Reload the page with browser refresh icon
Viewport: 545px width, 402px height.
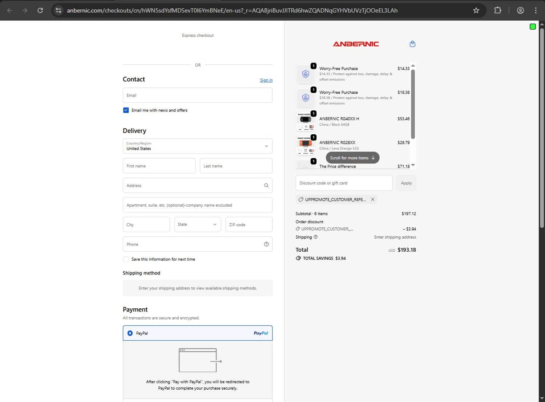pos(40,11)
